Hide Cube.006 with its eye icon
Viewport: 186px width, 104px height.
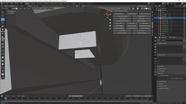coord(184,18)
